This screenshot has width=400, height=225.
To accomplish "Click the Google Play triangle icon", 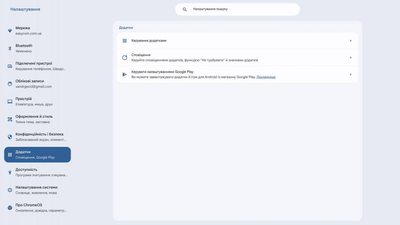I will pos(125,74).
